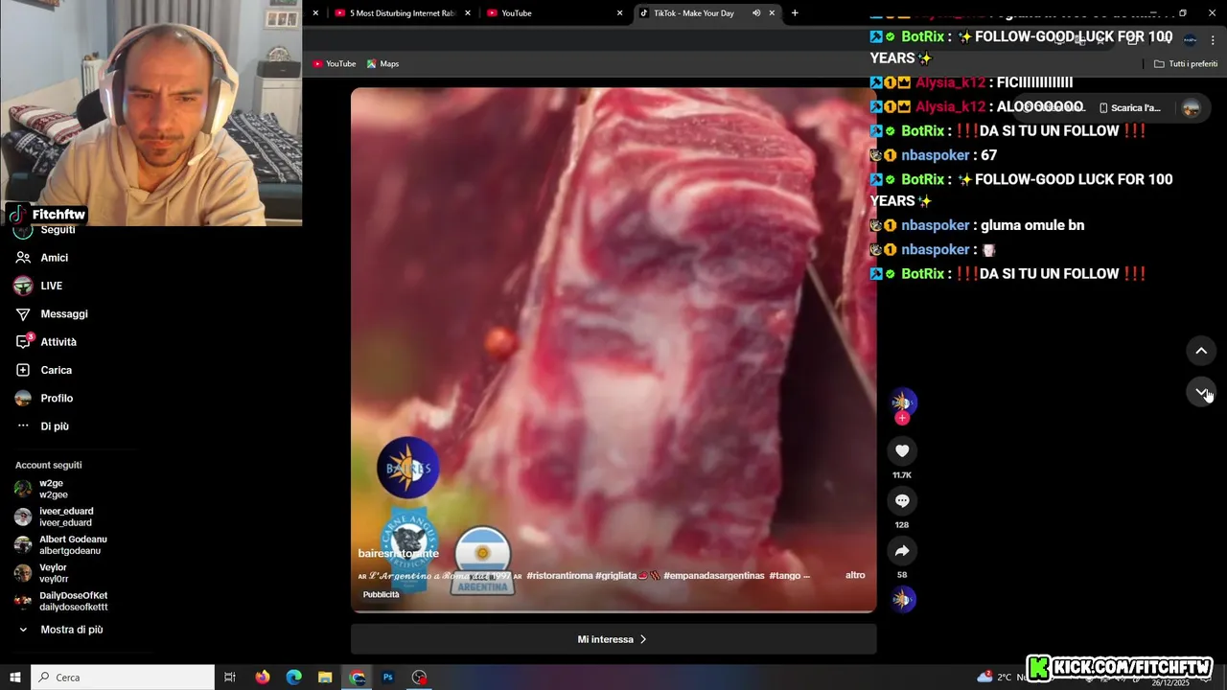
Task: Click the TikTok video player area
Action: 613,350
